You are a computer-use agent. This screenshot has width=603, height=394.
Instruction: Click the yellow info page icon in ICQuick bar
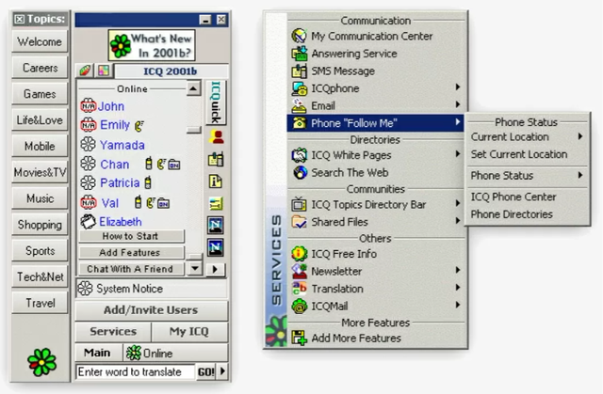216,181
